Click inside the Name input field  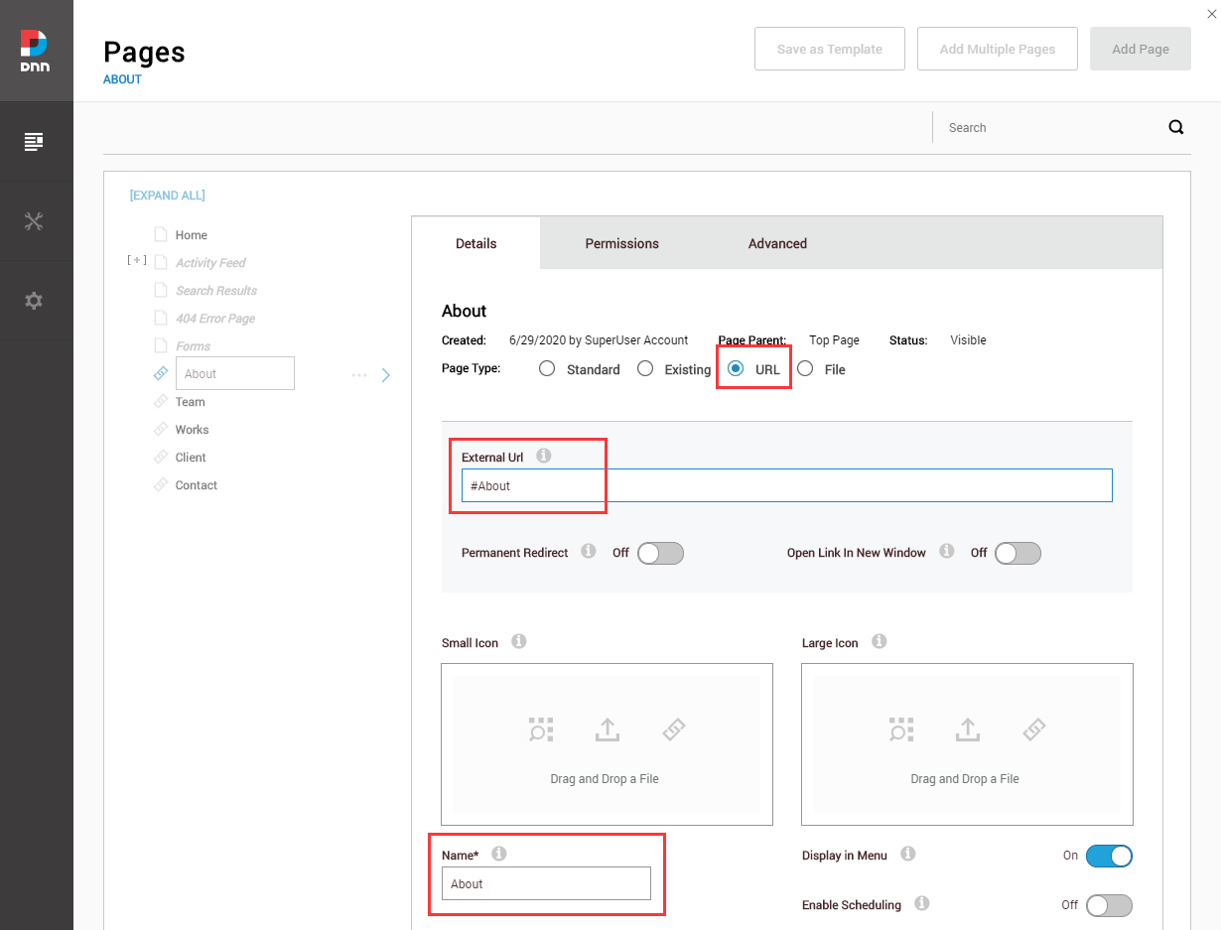tap(545, 883)
